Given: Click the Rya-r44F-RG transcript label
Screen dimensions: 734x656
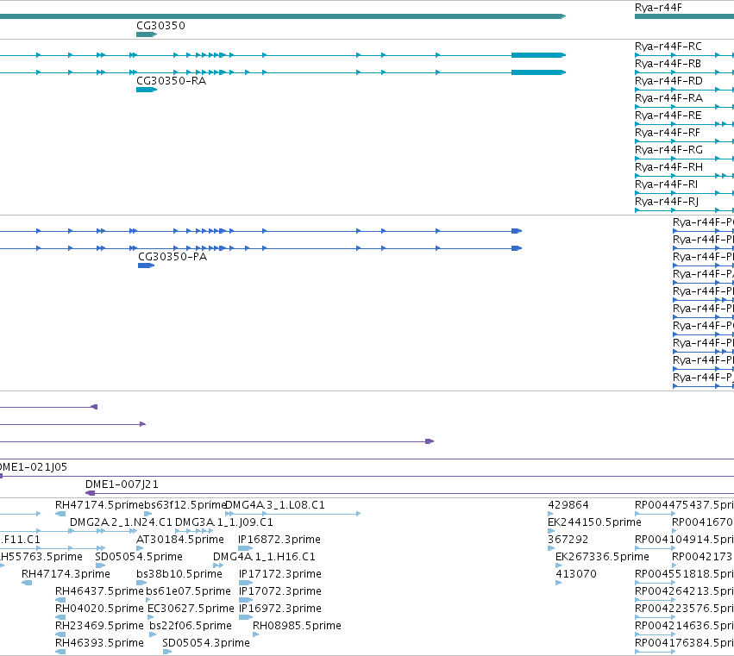Looking at the screenshot, I should tap(669, 150).
